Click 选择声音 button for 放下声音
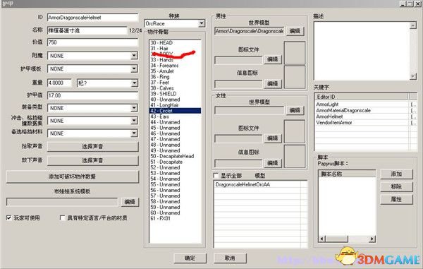Image resolution: width=423 pixels, height=269 pixels. (x=93, y=160)
